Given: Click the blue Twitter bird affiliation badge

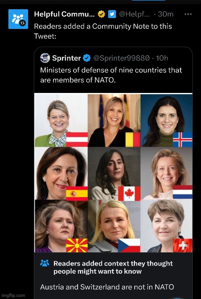Looking at the screenshot, I should click(x=112, y=14).
